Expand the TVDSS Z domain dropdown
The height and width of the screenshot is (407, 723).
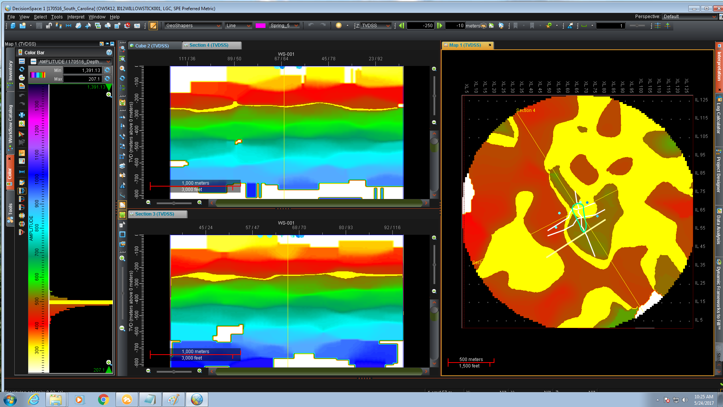coord(376,26)
